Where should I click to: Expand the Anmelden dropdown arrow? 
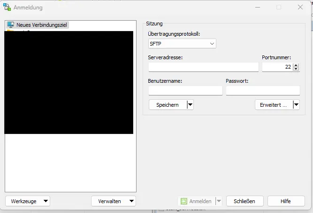click(x=219, y=201)
